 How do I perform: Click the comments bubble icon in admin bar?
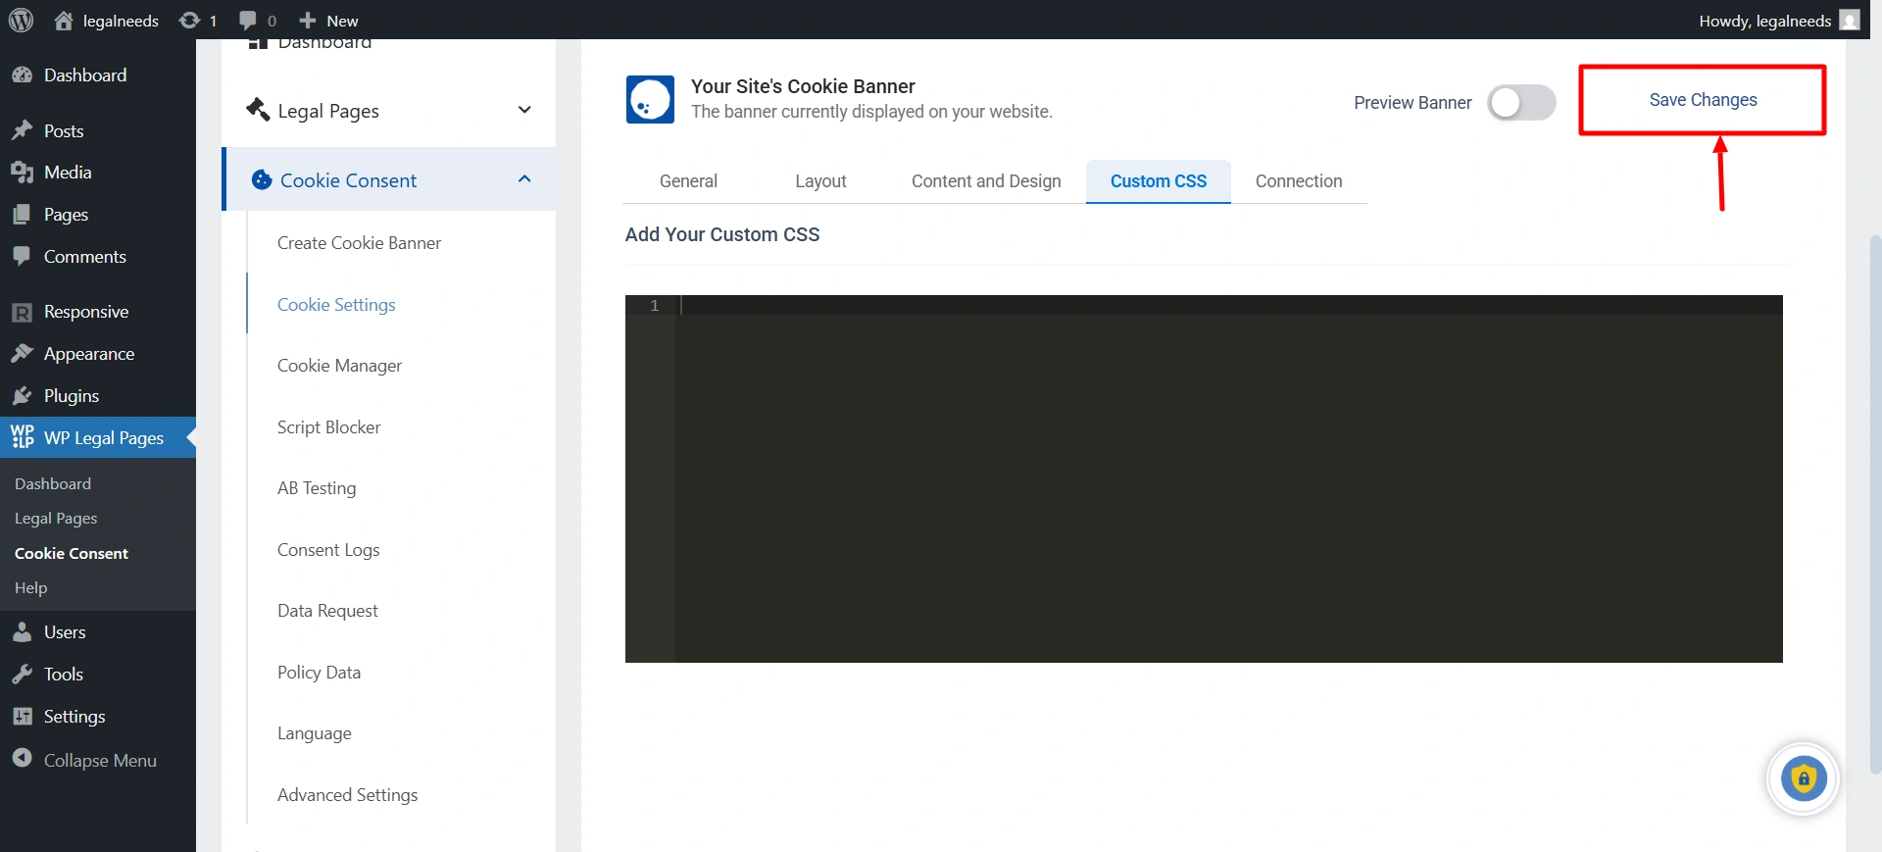[248, 20]
